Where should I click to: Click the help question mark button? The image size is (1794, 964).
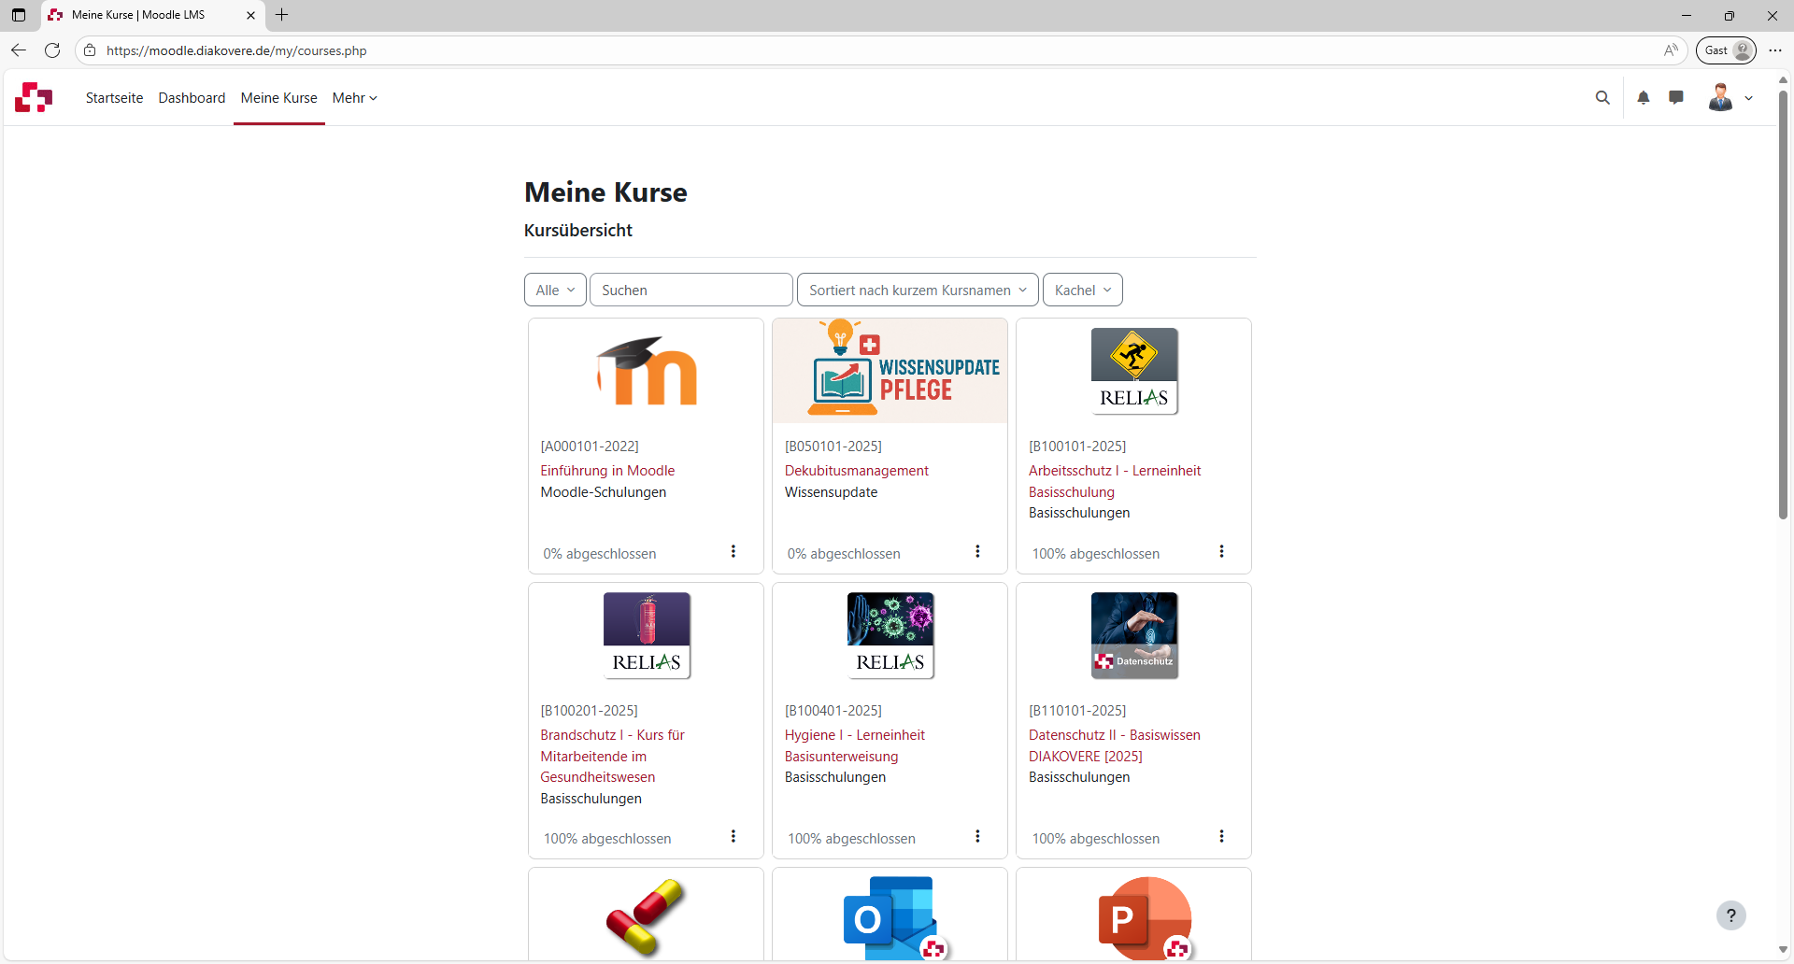point(1730,915)
